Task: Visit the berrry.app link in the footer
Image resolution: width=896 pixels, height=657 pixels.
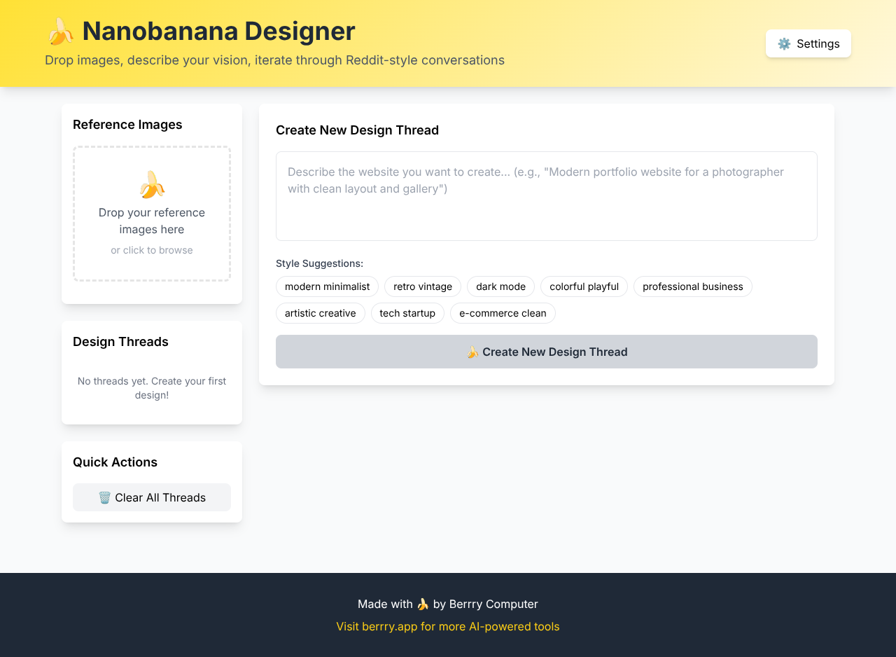Action: click(448, 626)
